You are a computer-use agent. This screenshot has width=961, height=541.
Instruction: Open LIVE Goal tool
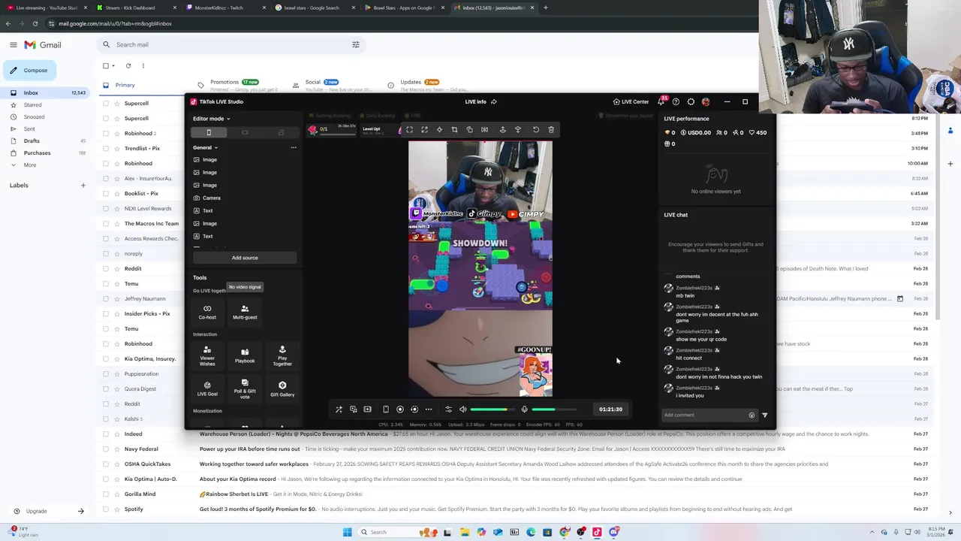click(207, 388)
